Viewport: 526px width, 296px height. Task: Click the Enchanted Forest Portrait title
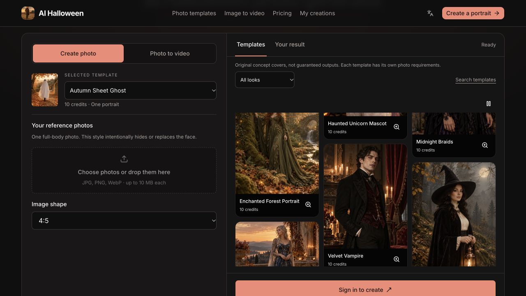point(270,201)
